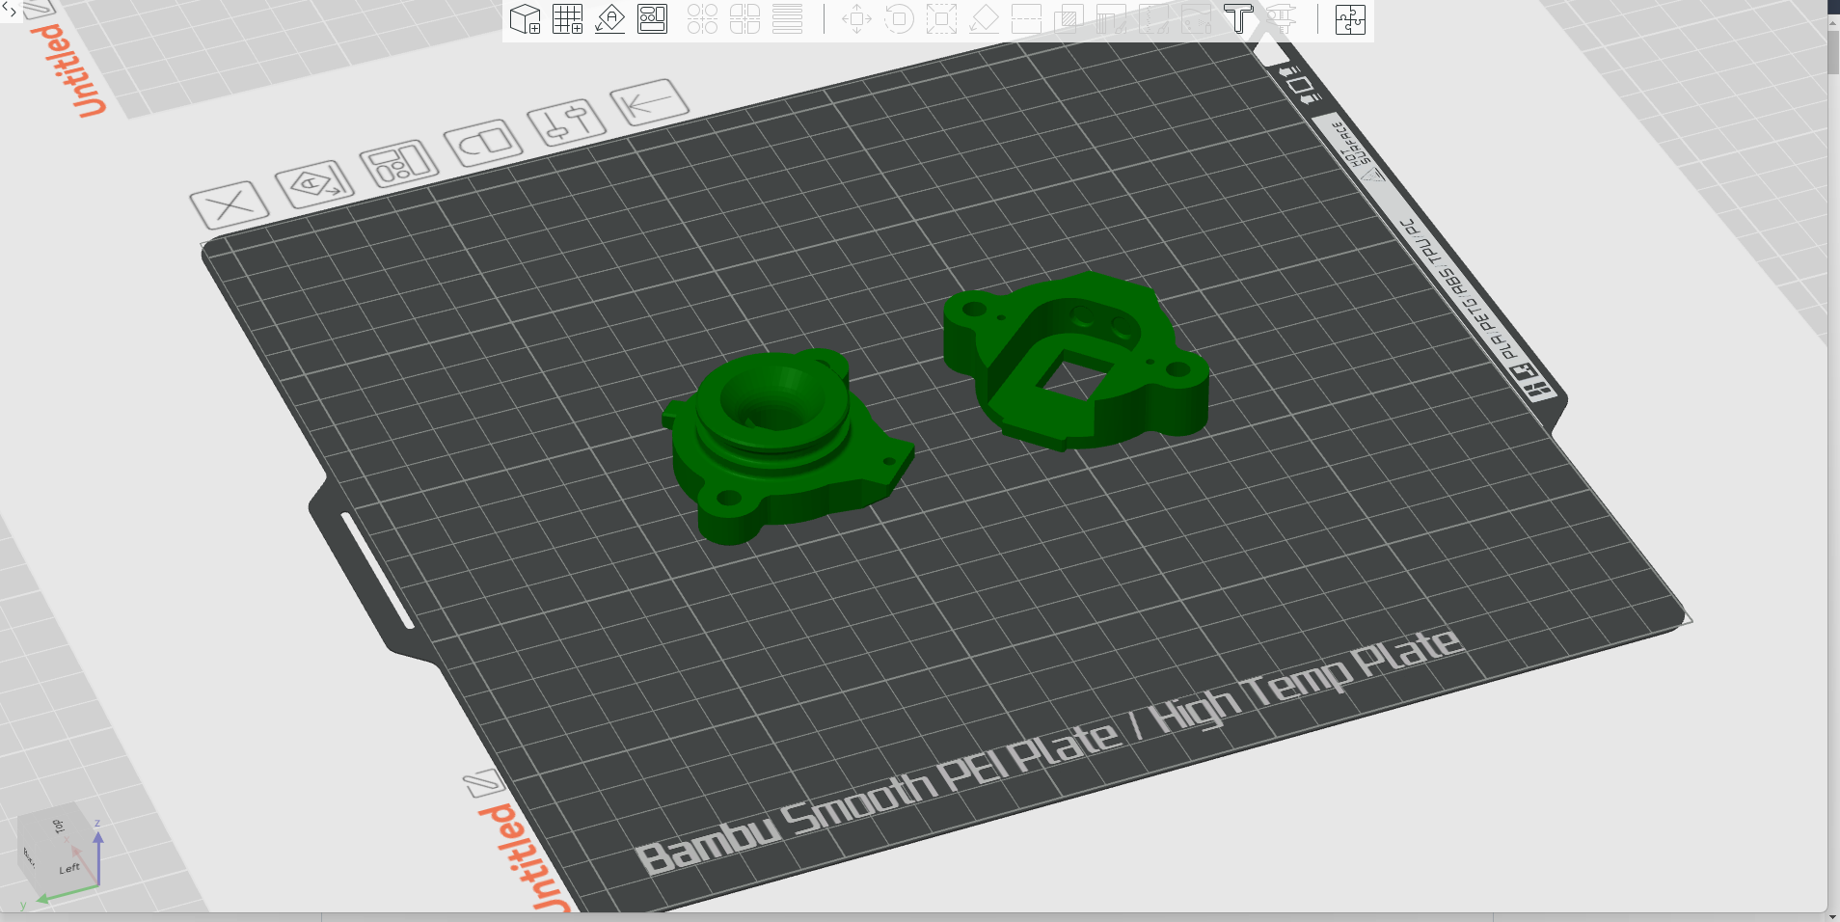
Task: Activate the Scale gizmo tool
Action: tap(941, 19)
